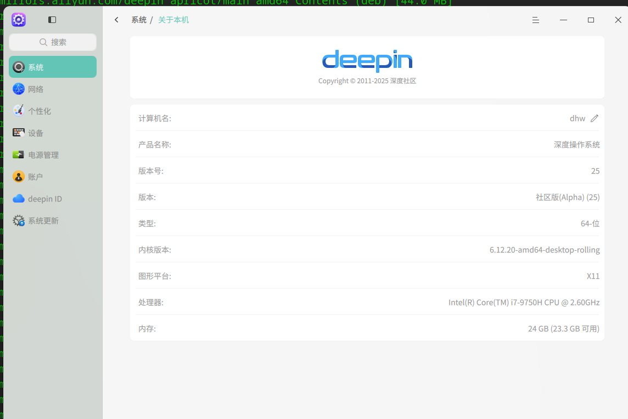Screen dimensions: 628x419
Task: Click the 系统 sidebar icon
Action: 19,67
